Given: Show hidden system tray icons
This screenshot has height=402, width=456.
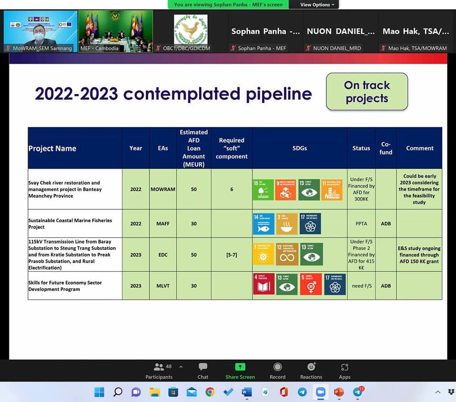Looking at the screenshot, I should [x=437, y=392].
